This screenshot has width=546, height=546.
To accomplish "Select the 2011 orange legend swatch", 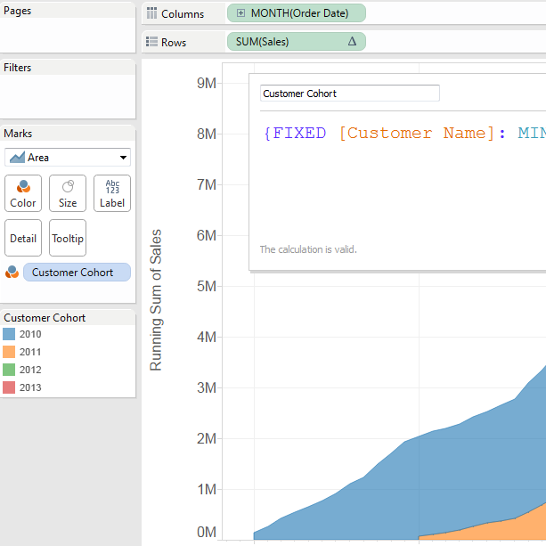I will click(x=10, y=352).
